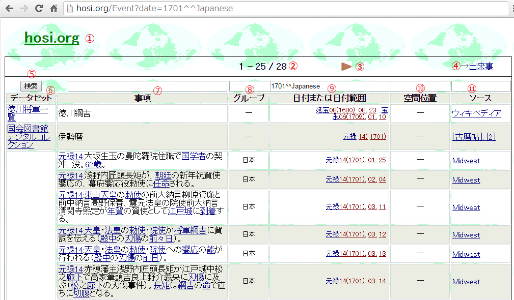Click the browser forward arrow
This screenshot has height=300, width=514.
click(23, 9)
